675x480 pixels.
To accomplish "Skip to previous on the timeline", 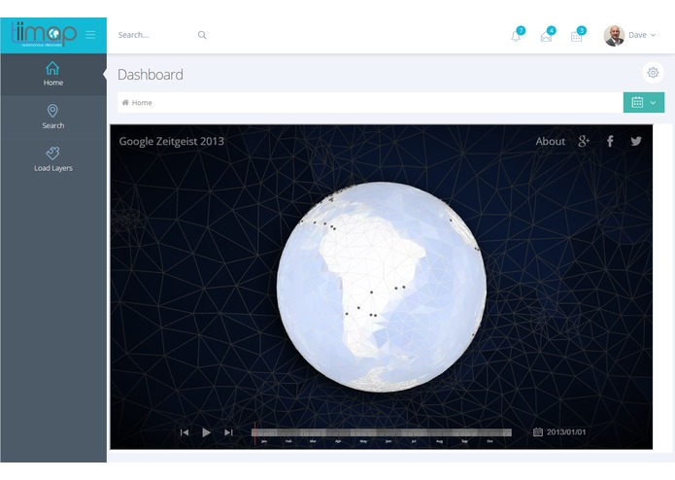I will click(x=185, y=432).
